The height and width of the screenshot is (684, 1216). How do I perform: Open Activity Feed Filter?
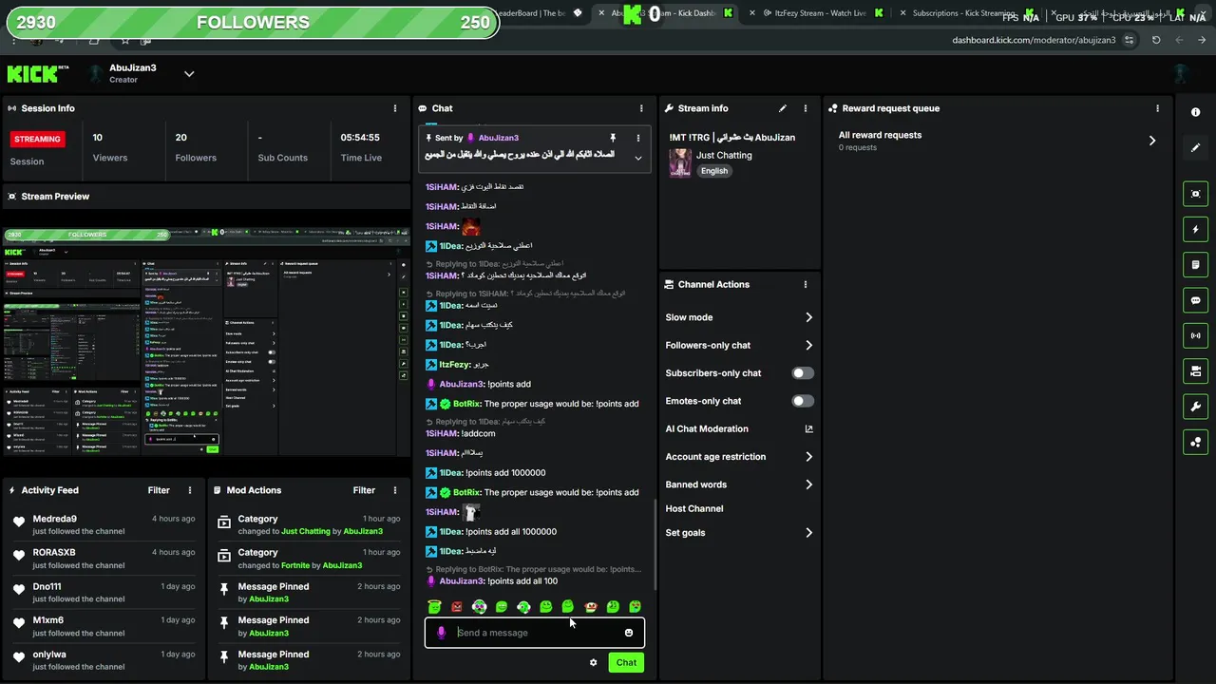point(159,490)
